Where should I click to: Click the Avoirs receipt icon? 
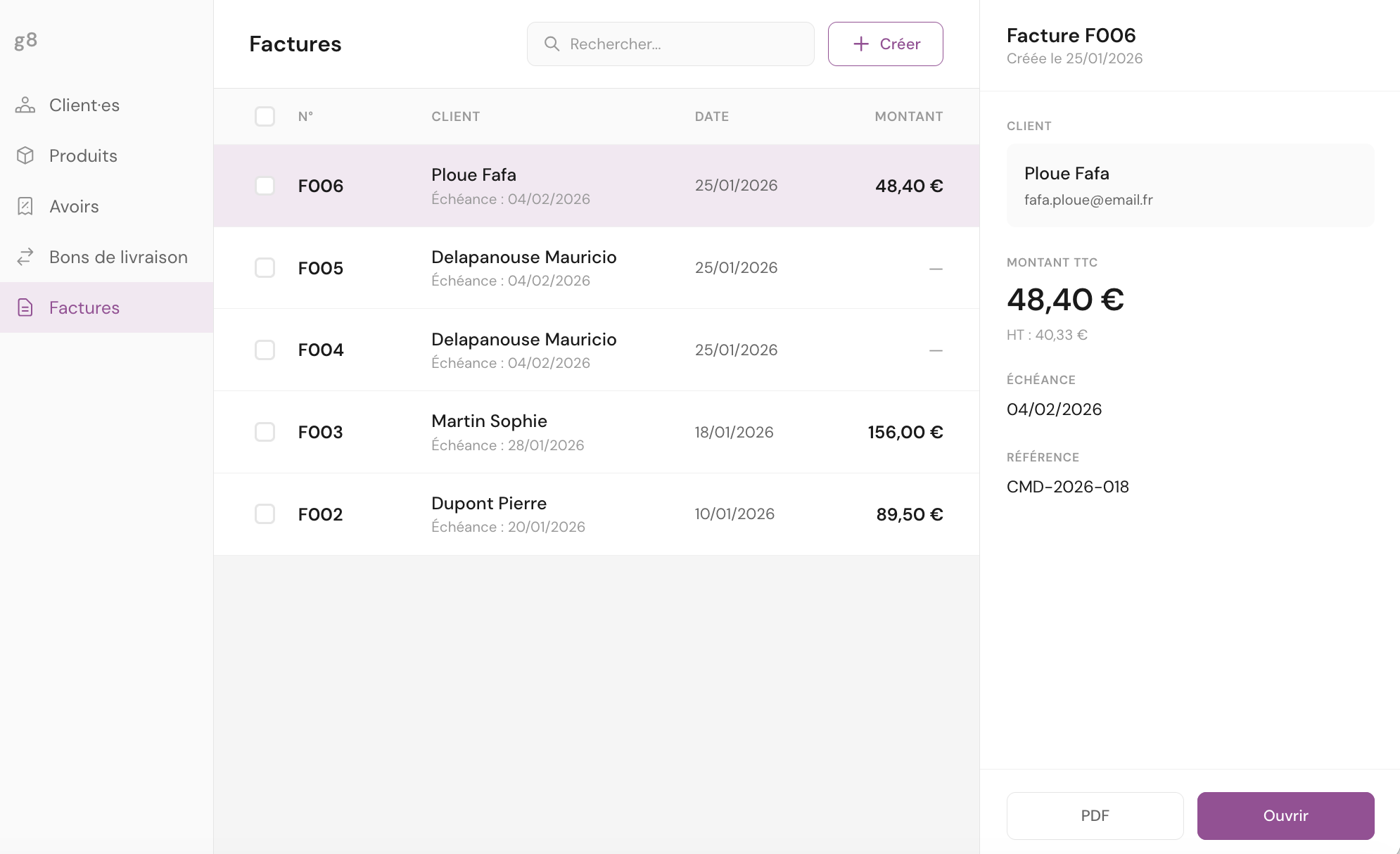[x=25, y=207]
